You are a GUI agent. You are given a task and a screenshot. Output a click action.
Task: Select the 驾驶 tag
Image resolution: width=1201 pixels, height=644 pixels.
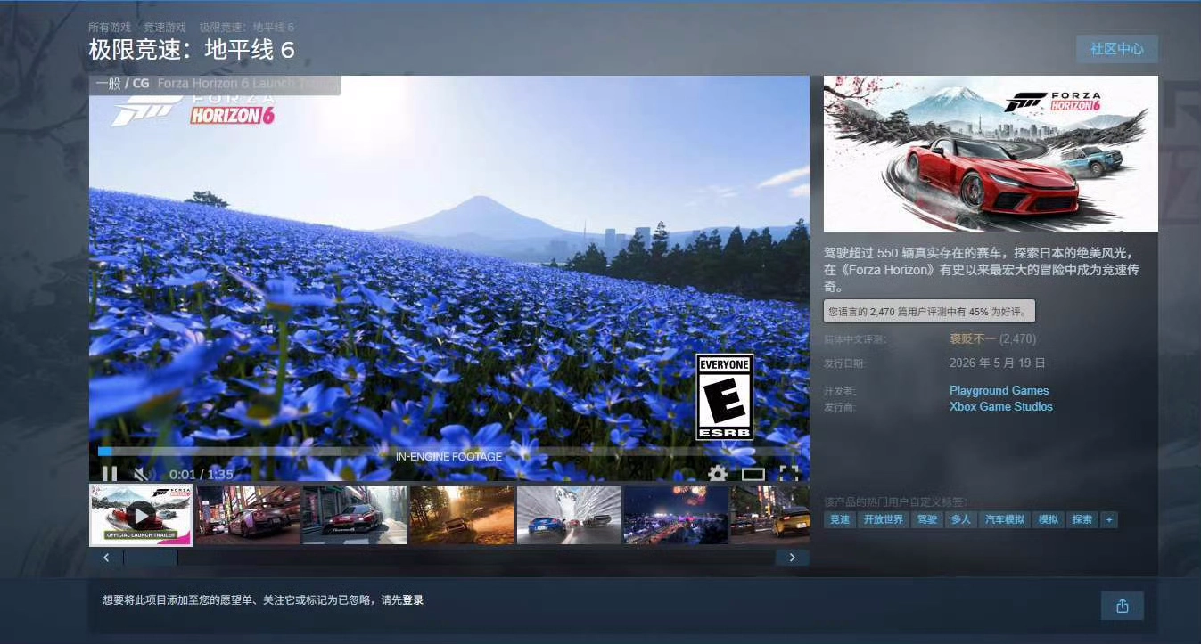click(927, 519)
